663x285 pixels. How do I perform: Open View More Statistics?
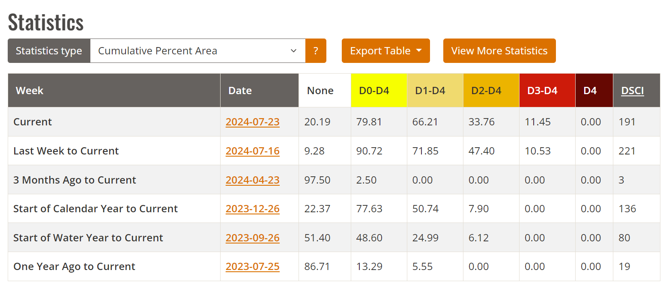coord(499,50)
